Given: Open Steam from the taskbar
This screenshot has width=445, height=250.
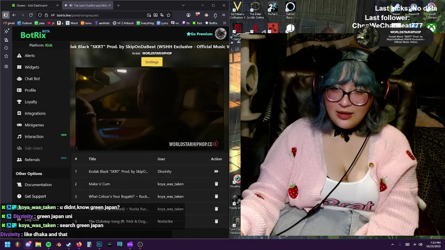Looking at the screenshot, I should point(69,244).
